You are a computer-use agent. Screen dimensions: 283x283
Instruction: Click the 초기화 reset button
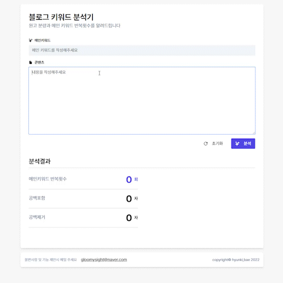coord(213,144)
